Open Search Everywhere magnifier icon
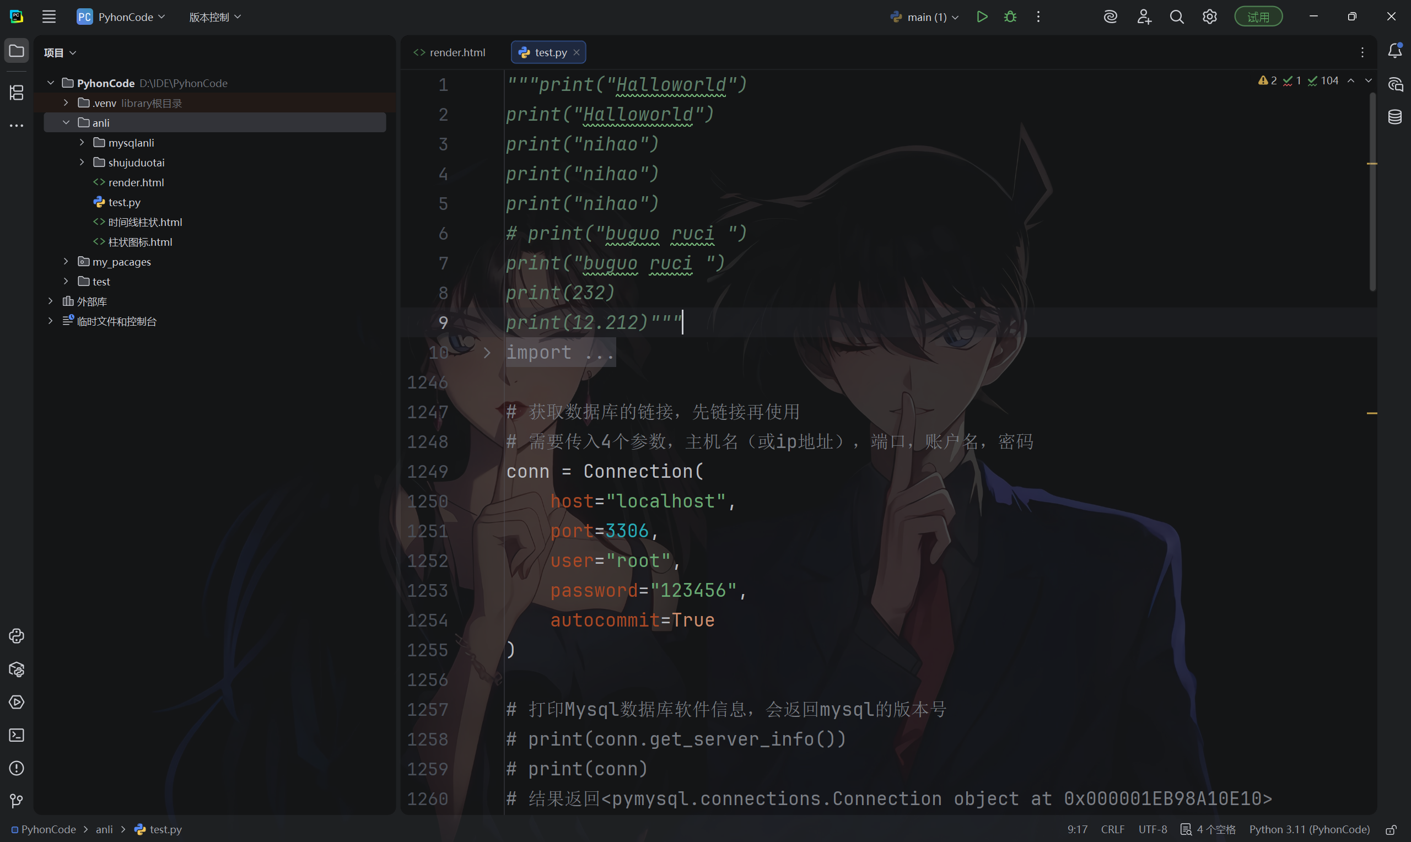 (1177, 17)
